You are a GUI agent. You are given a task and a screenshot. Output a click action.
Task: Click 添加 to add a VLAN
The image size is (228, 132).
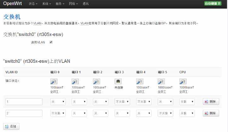tap(11, 126)
